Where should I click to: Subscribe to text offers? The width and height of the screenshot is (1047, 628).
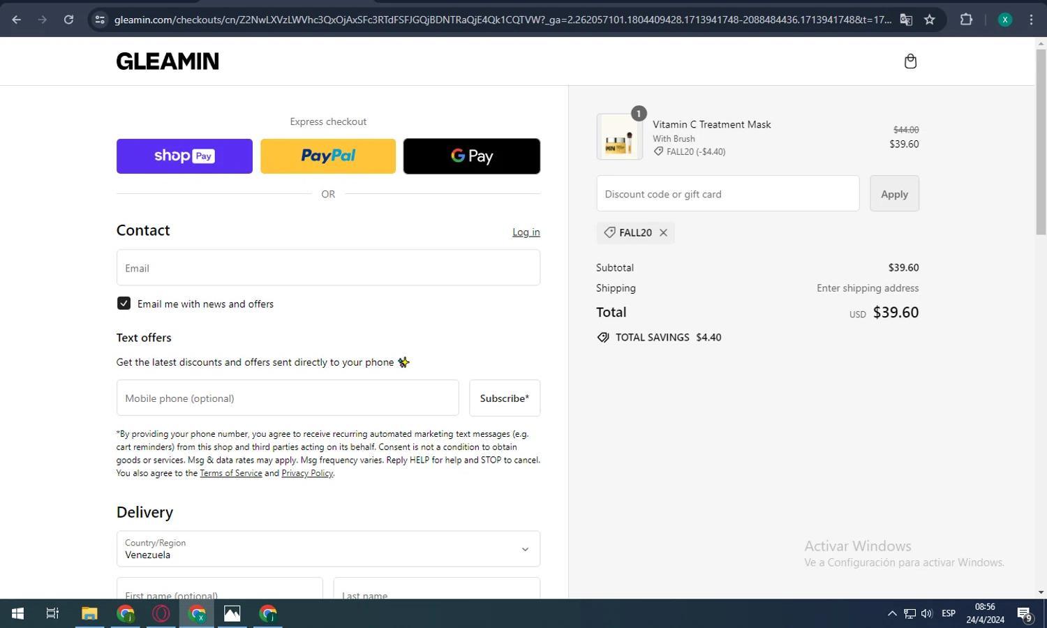click(505, 398)
